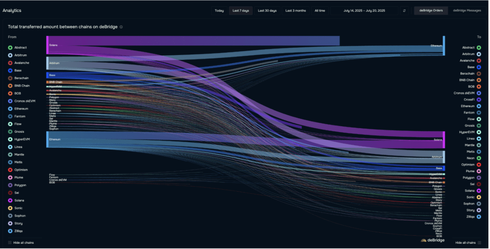Toggle Base chain in From list
This screenshot has height=249, width=490.
[x=15, y=71]
